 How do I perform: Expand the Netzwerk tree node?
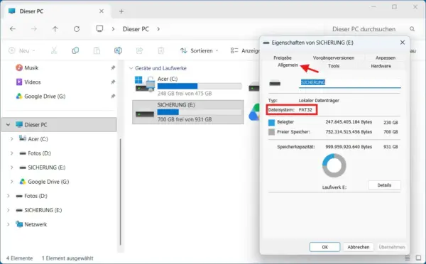pos(8,224)
